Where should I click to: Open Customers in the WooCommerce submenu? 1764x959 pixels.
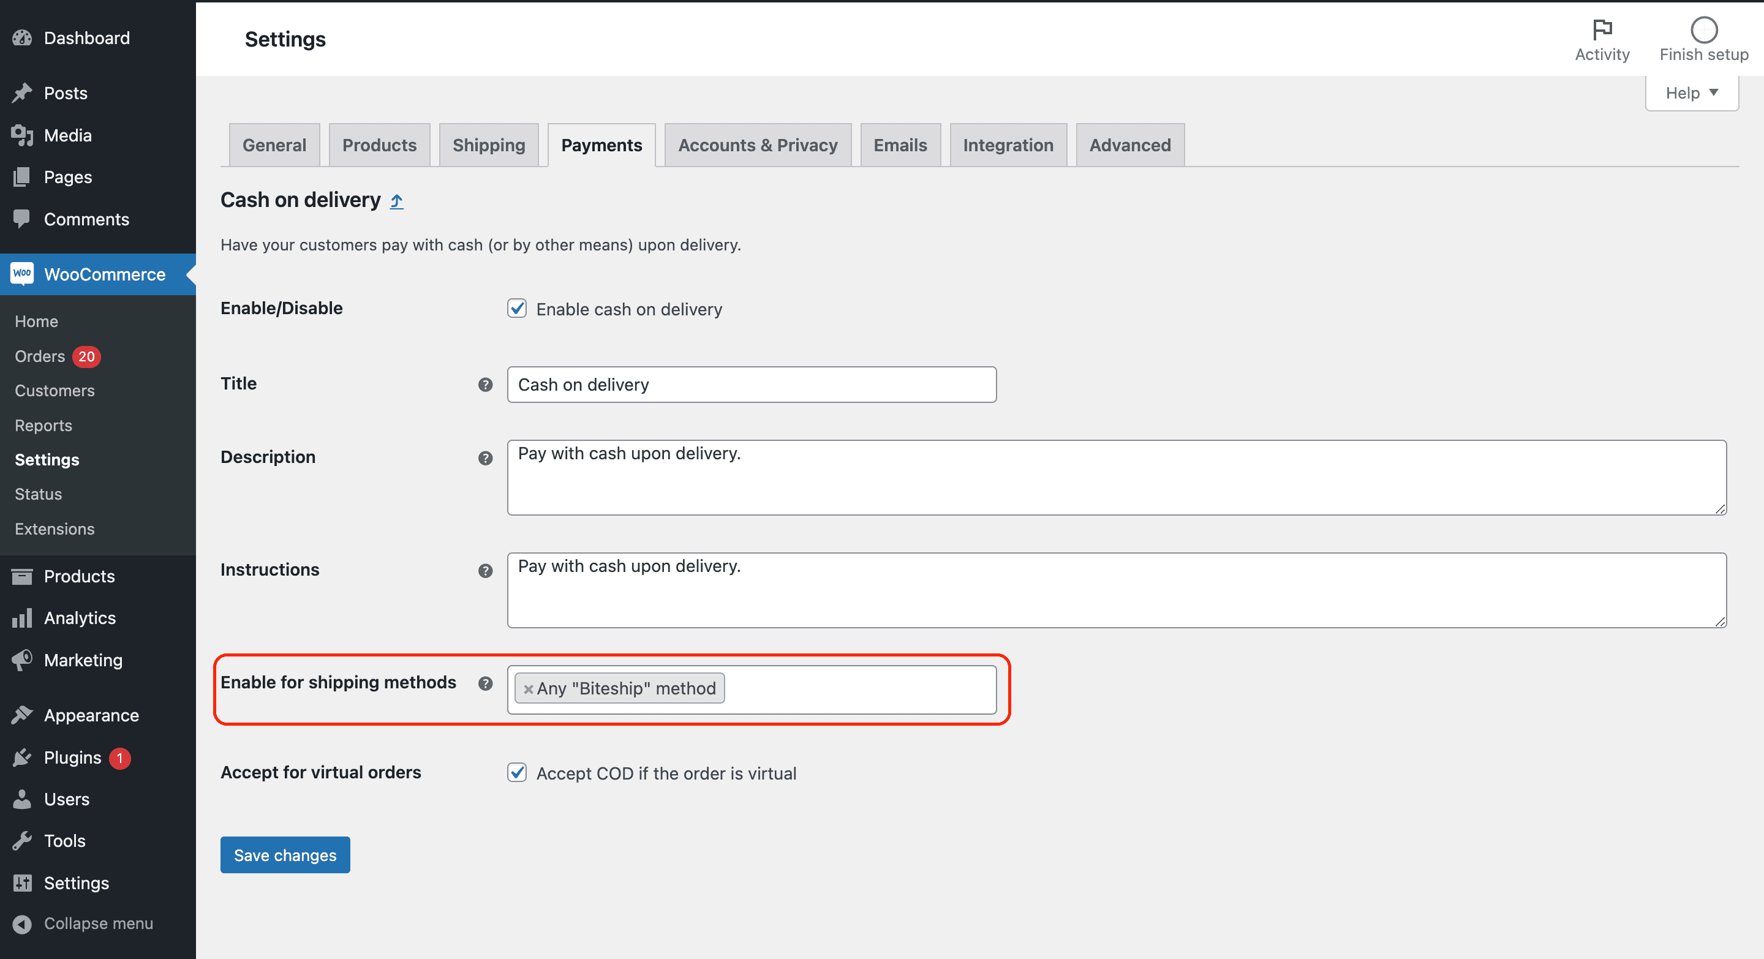pos(55,390)
